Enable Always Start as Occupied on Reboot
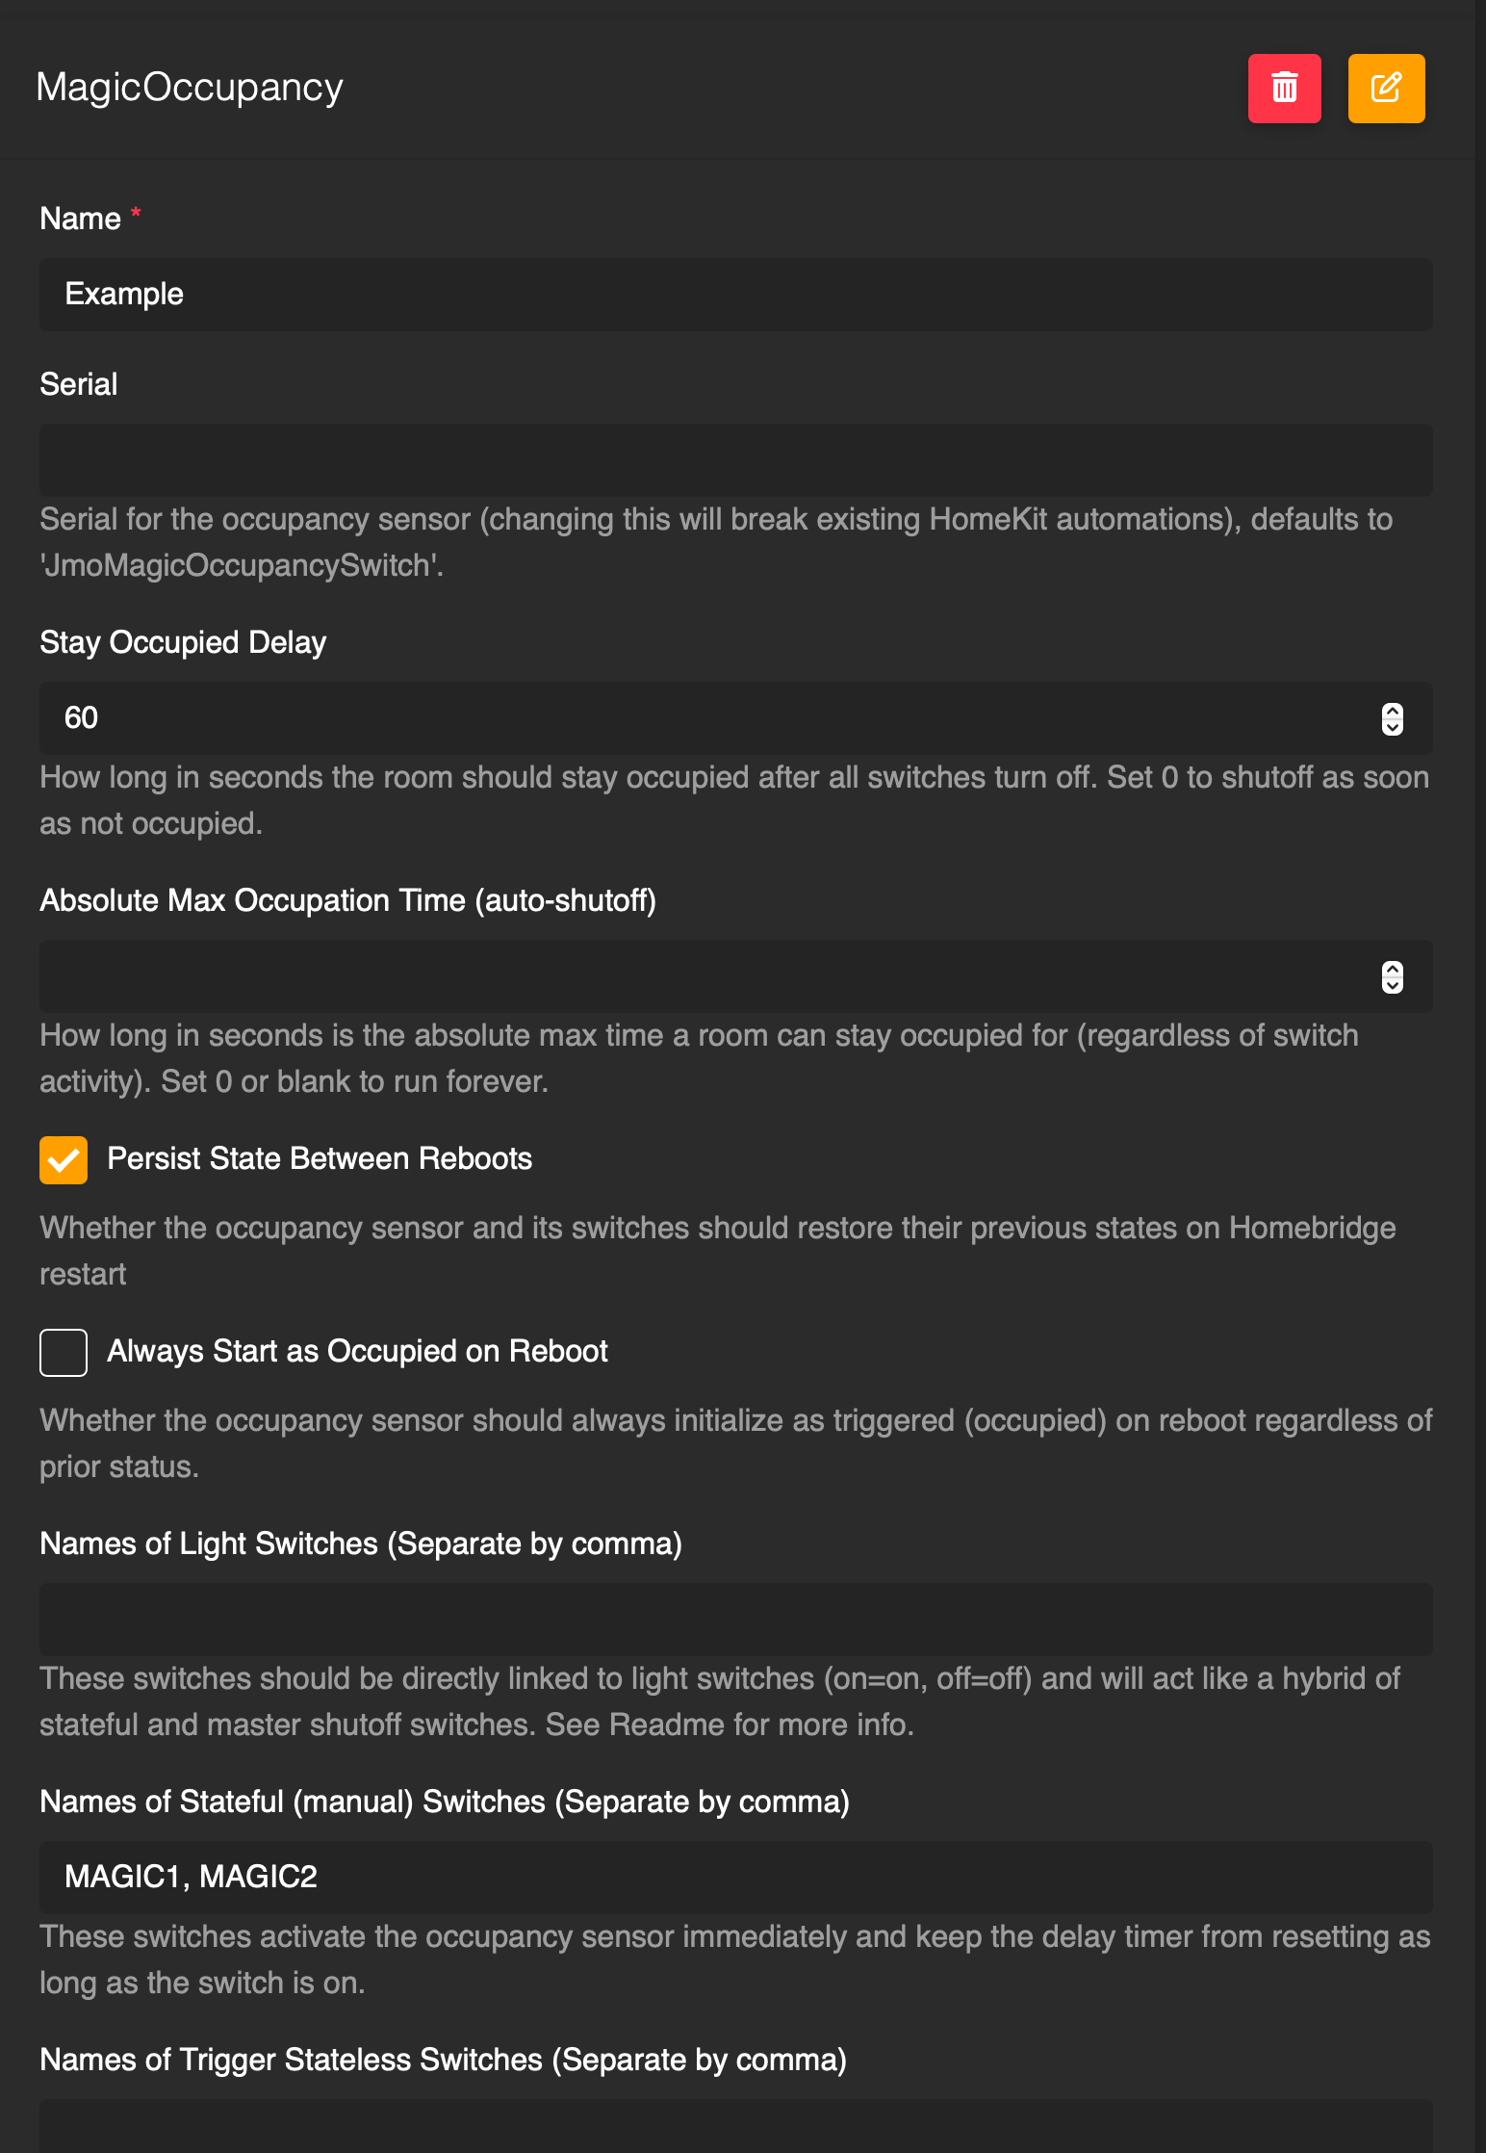 (x=63, y=1352)
